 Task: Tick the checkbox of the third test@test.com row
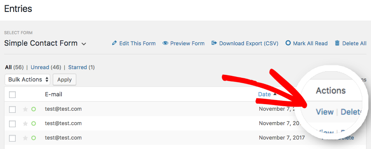point(12,138)
